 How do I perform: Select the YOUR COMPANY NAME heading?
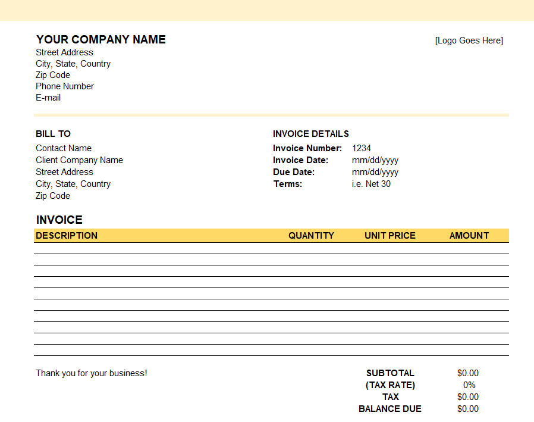coord(100,40)
